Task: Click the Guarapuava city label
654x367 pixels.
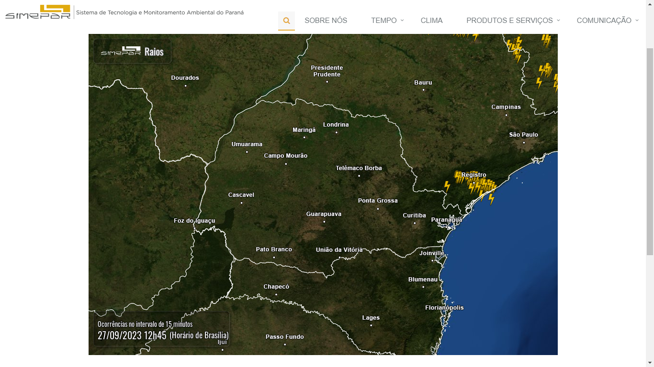Action: (x=324, y=214)
